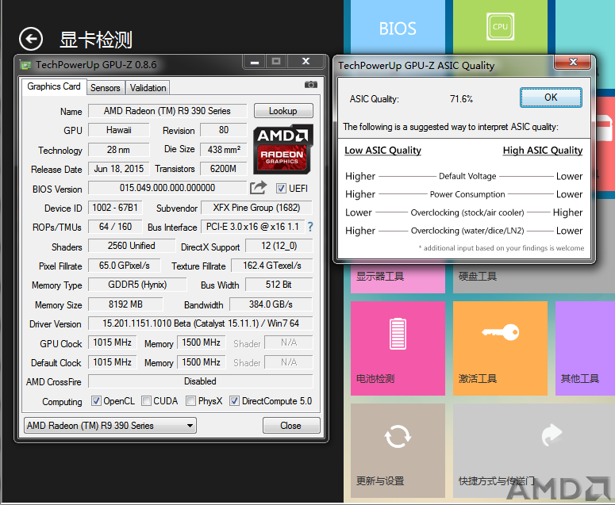
Task: Click the Default Clock 1015 MHz field
Action: 112,362
